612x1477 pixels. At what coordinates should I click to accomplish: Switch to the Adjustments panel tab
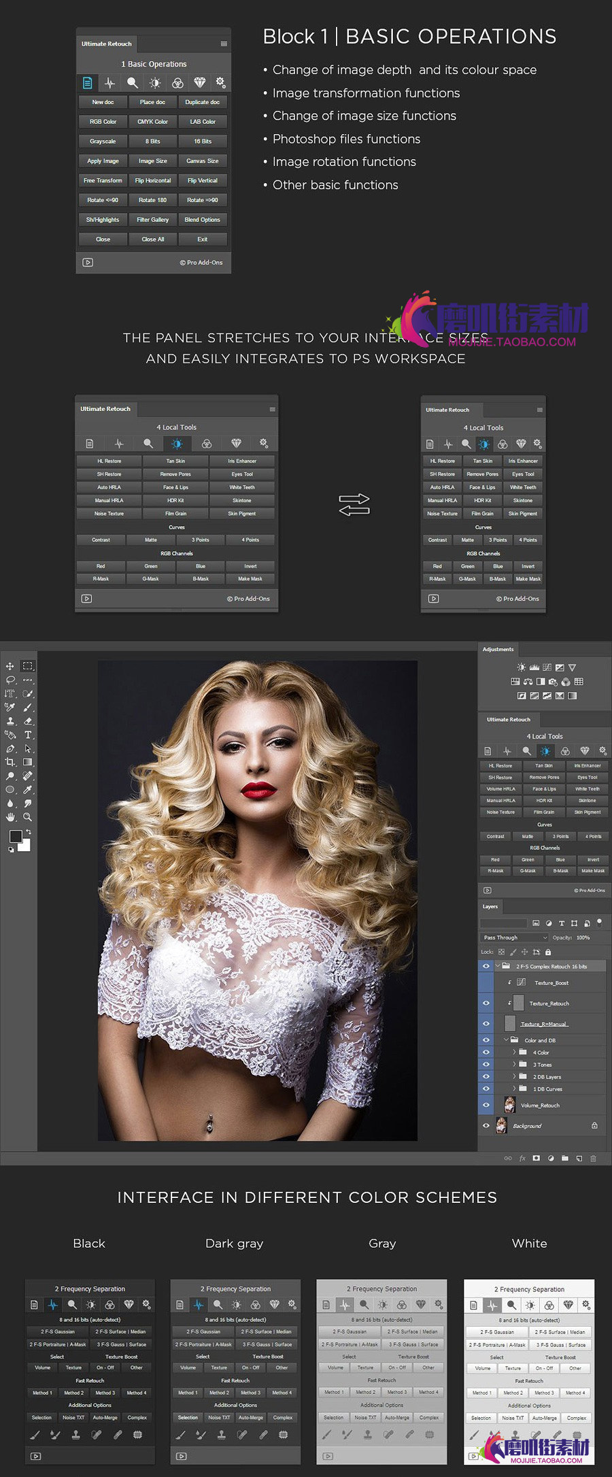(x=498, y=649)
